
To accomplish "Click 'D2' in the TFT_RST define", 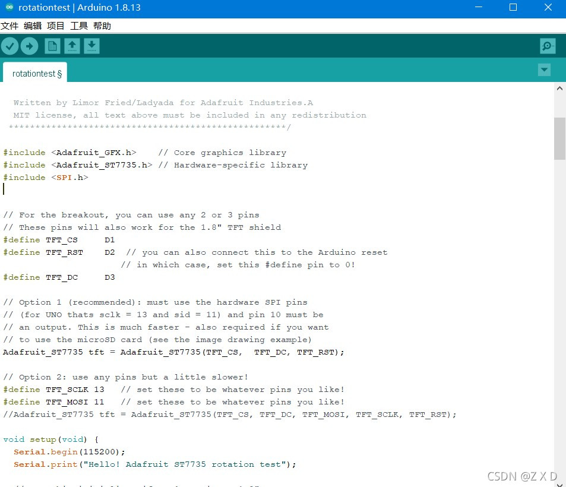I will pos(110,252).
